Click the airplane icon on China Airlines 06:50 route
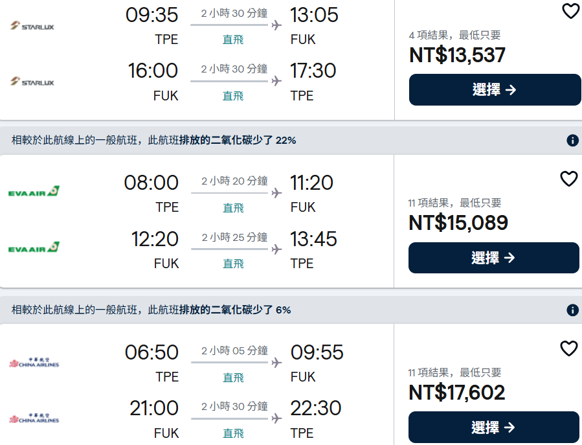Viewport: 582px width, 445px height. pyautogui.click(x=277, y=363)
